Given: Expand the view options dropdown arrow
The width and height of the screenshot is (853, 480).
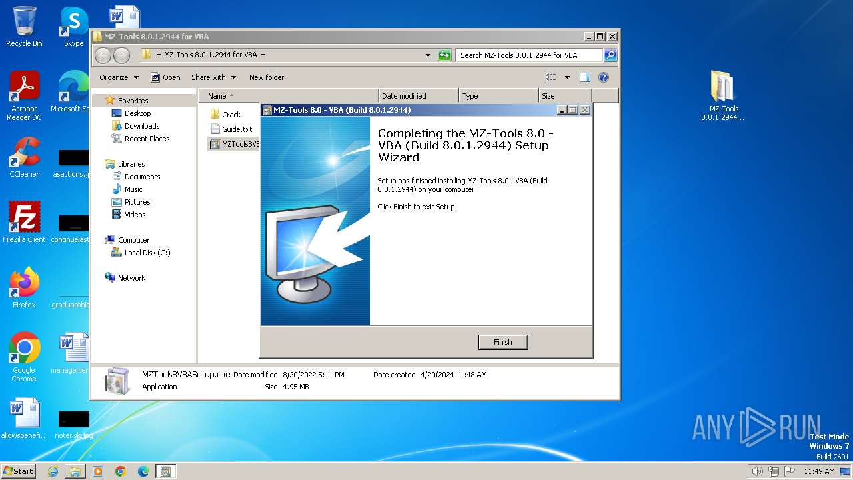Looking at the screenshot, I should (567, 77).
